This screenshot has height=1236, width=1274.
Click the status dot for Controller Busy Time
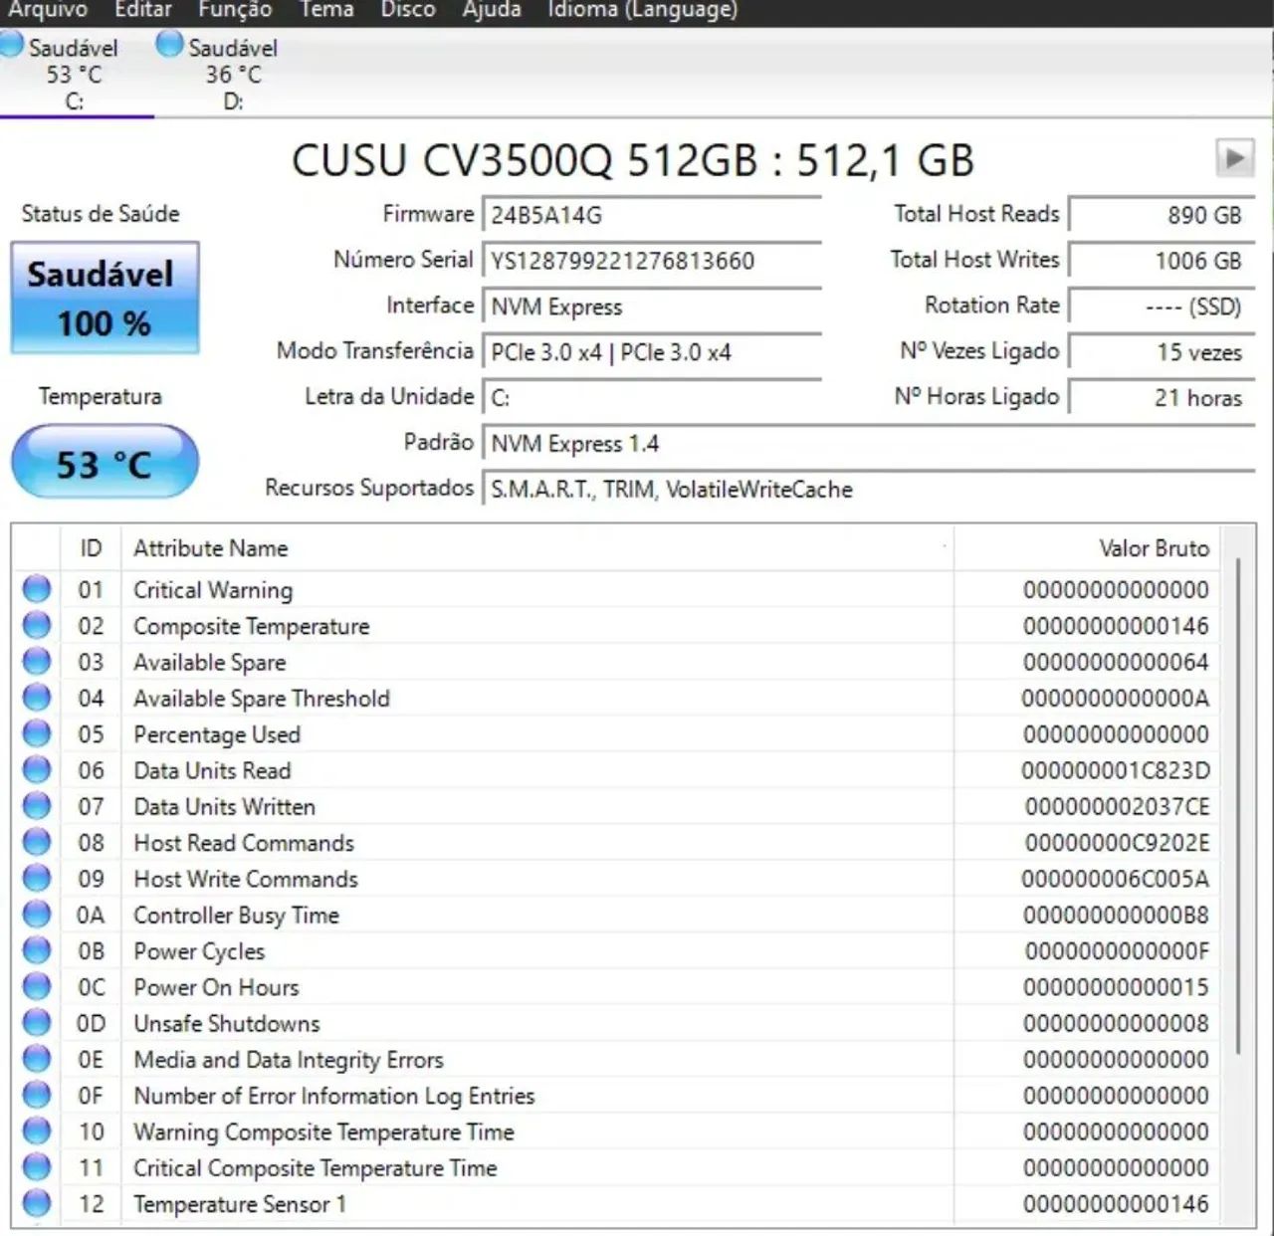click(x=37, y=915)
